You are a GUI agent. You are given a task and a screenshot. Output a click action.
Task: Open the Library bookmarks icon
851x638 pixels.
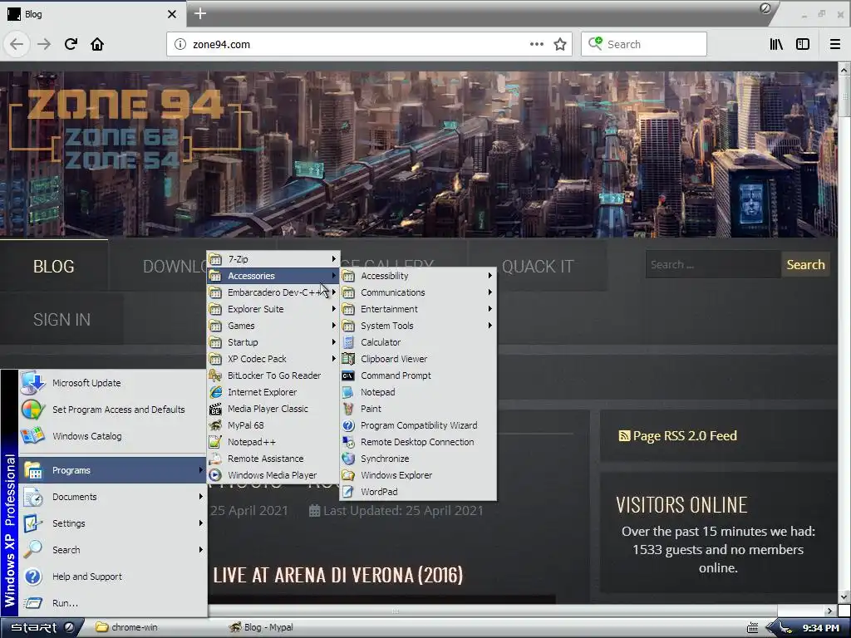click(x=776, y=44)
